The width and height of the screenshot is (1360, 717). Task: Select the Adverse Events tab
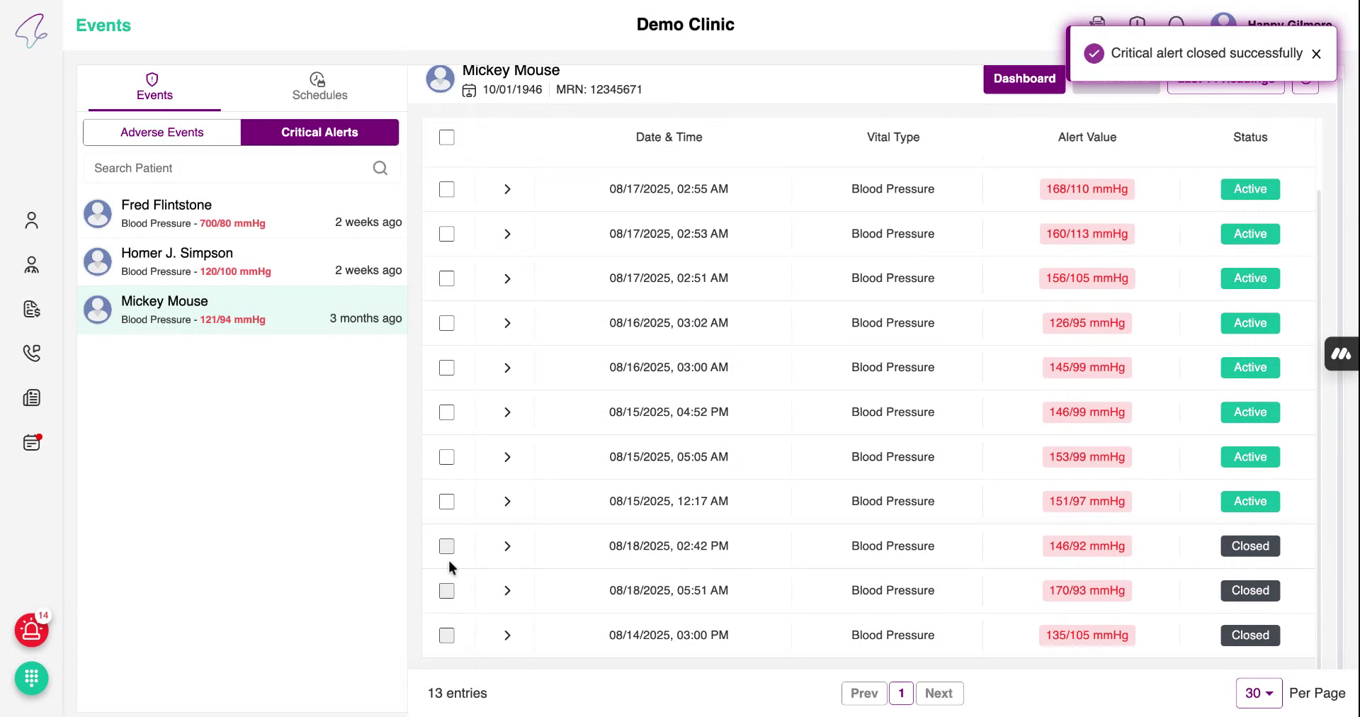click(x=161, y=132)
